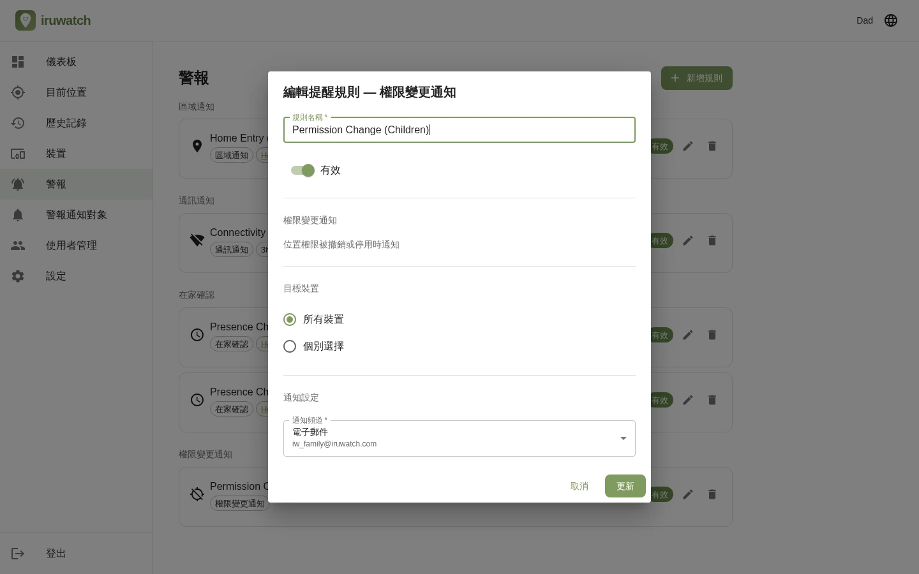The height and width of the screenshot is (574, 919).
Task: Click the iruwatch brand text
Action: pos(66,20)
